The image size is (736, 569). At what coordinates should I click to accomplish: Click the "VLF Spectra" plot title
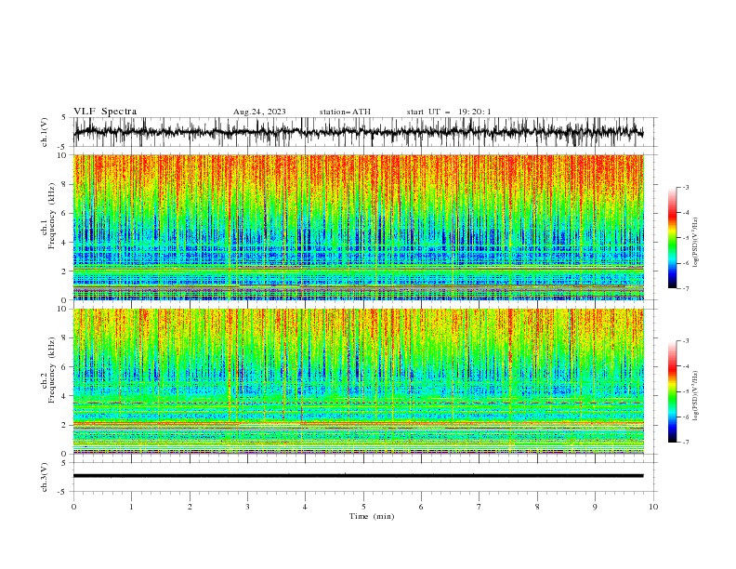click(105, 112)
